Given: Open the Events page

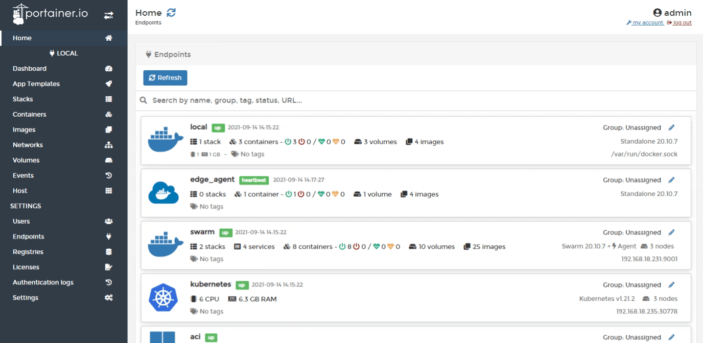Looking at the screenshot, I should [x=23, y=175].
